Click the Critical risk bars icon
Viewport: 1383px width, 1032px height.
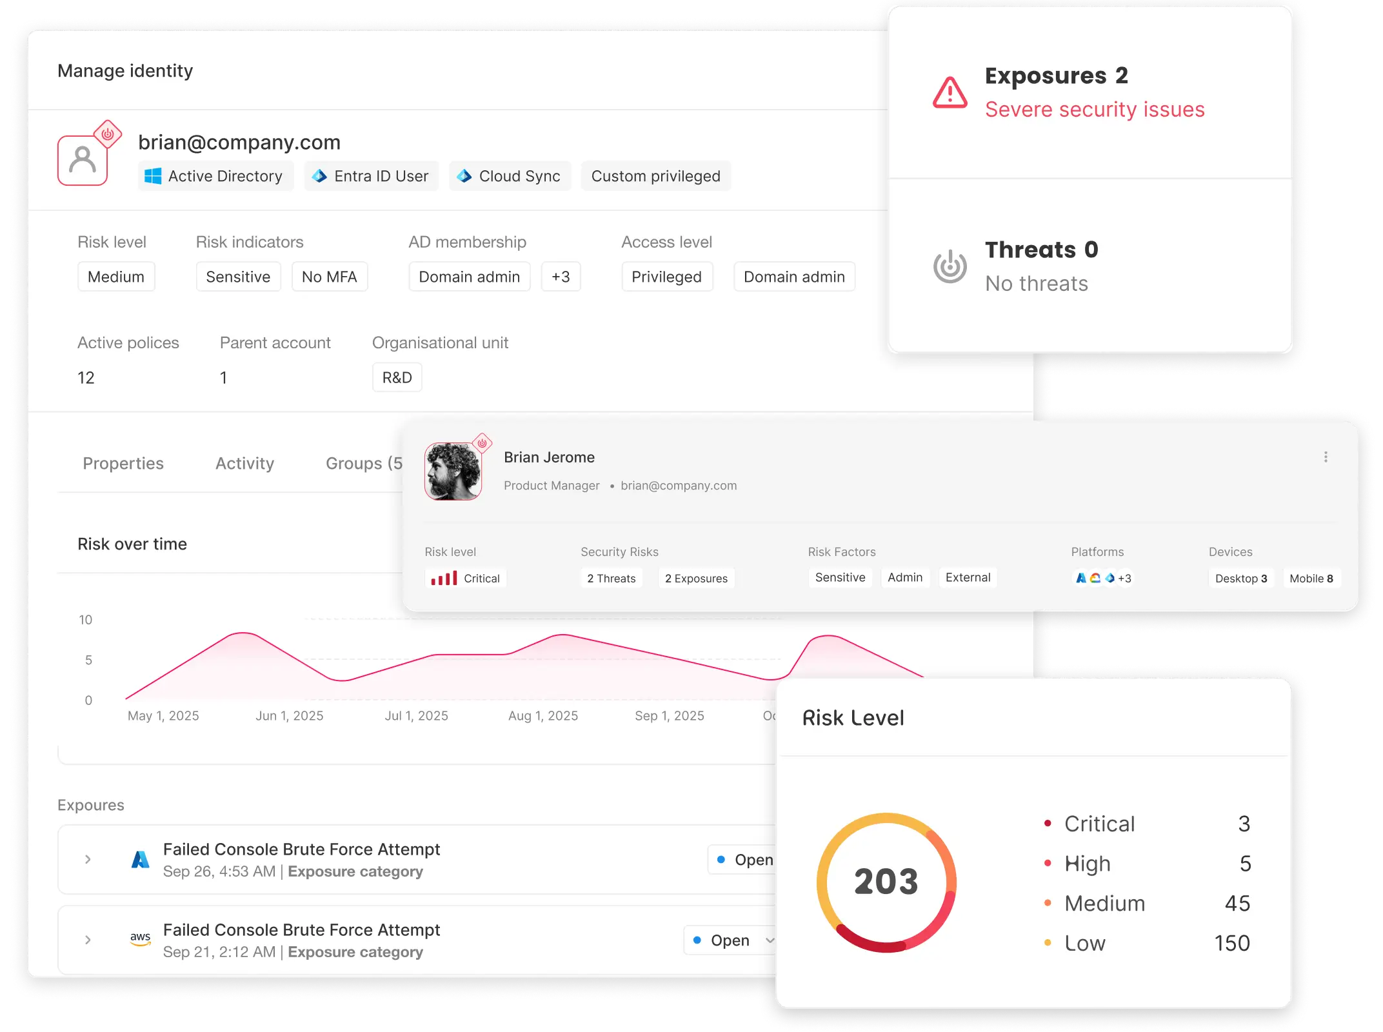[444, 578]
